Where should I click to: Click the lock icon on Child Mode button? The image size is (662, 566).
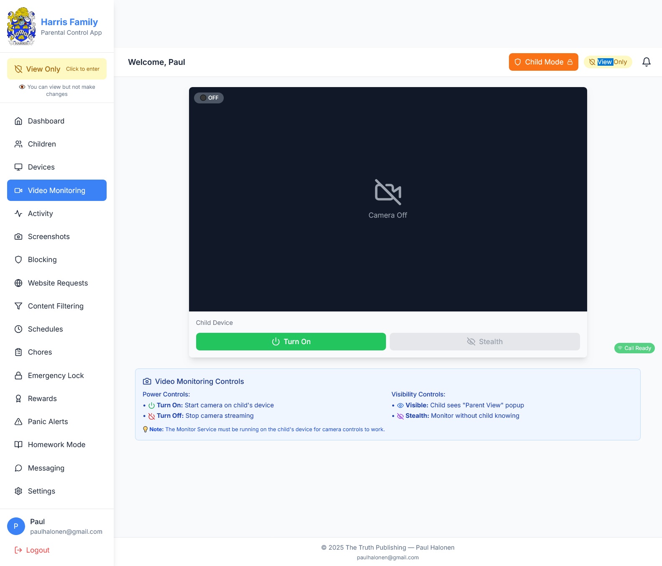tap(570, 62)
